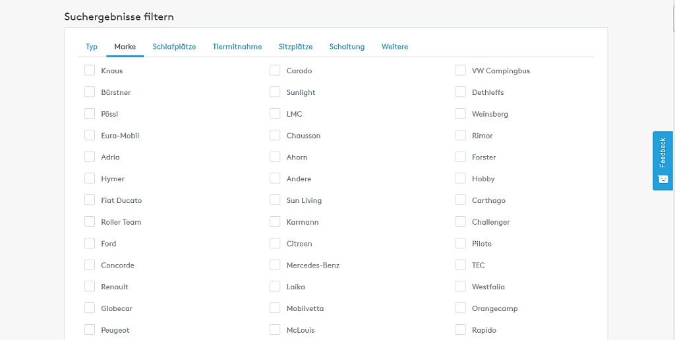Check the Fiat Ducato option

[x=90, y=200]
